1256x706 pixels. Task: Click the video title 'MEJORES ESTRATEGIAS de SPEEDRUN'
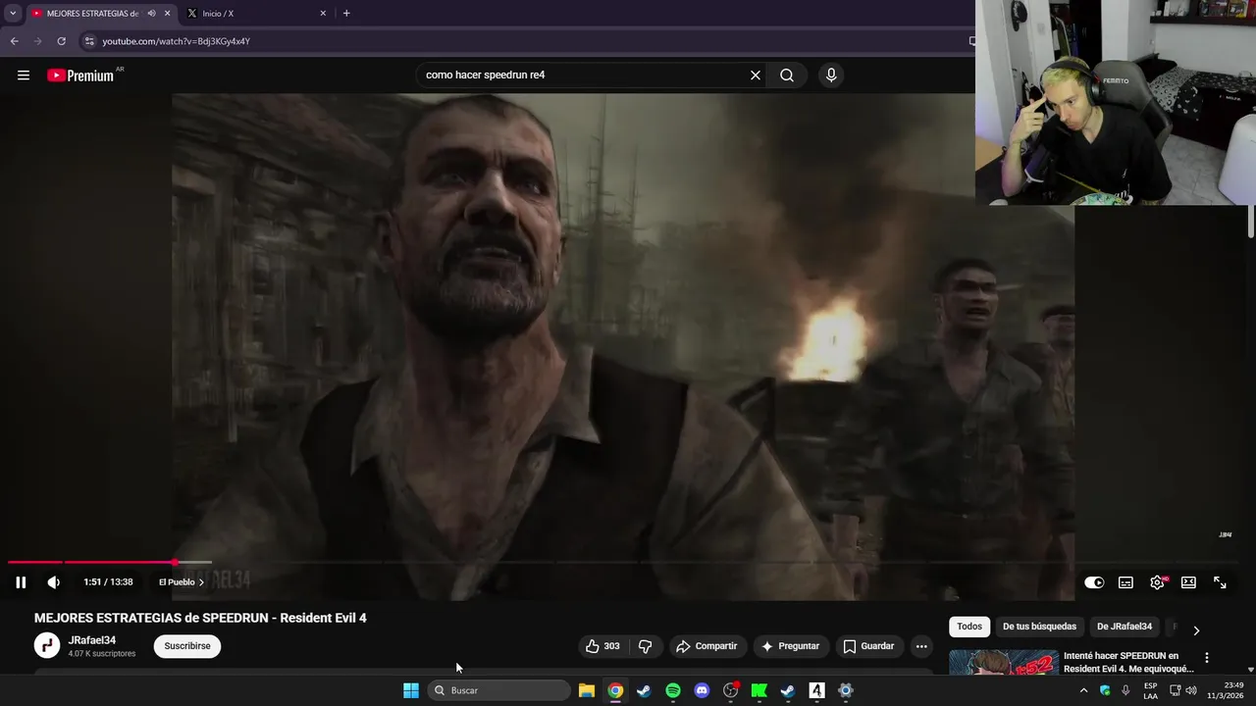click(x=200, y=618)
